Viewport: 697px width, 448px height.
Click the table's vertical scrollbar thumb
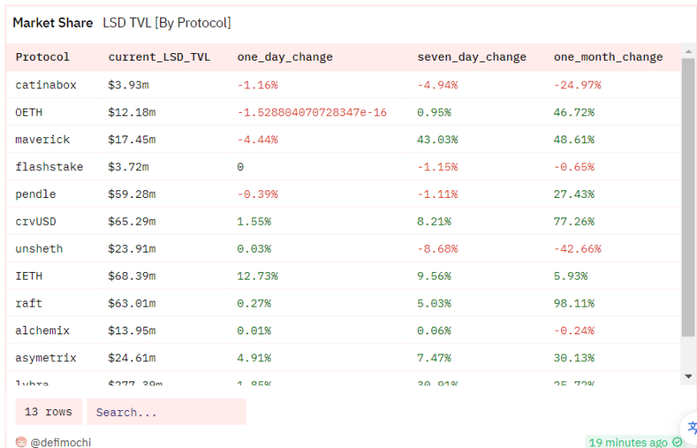coord(688,202)
